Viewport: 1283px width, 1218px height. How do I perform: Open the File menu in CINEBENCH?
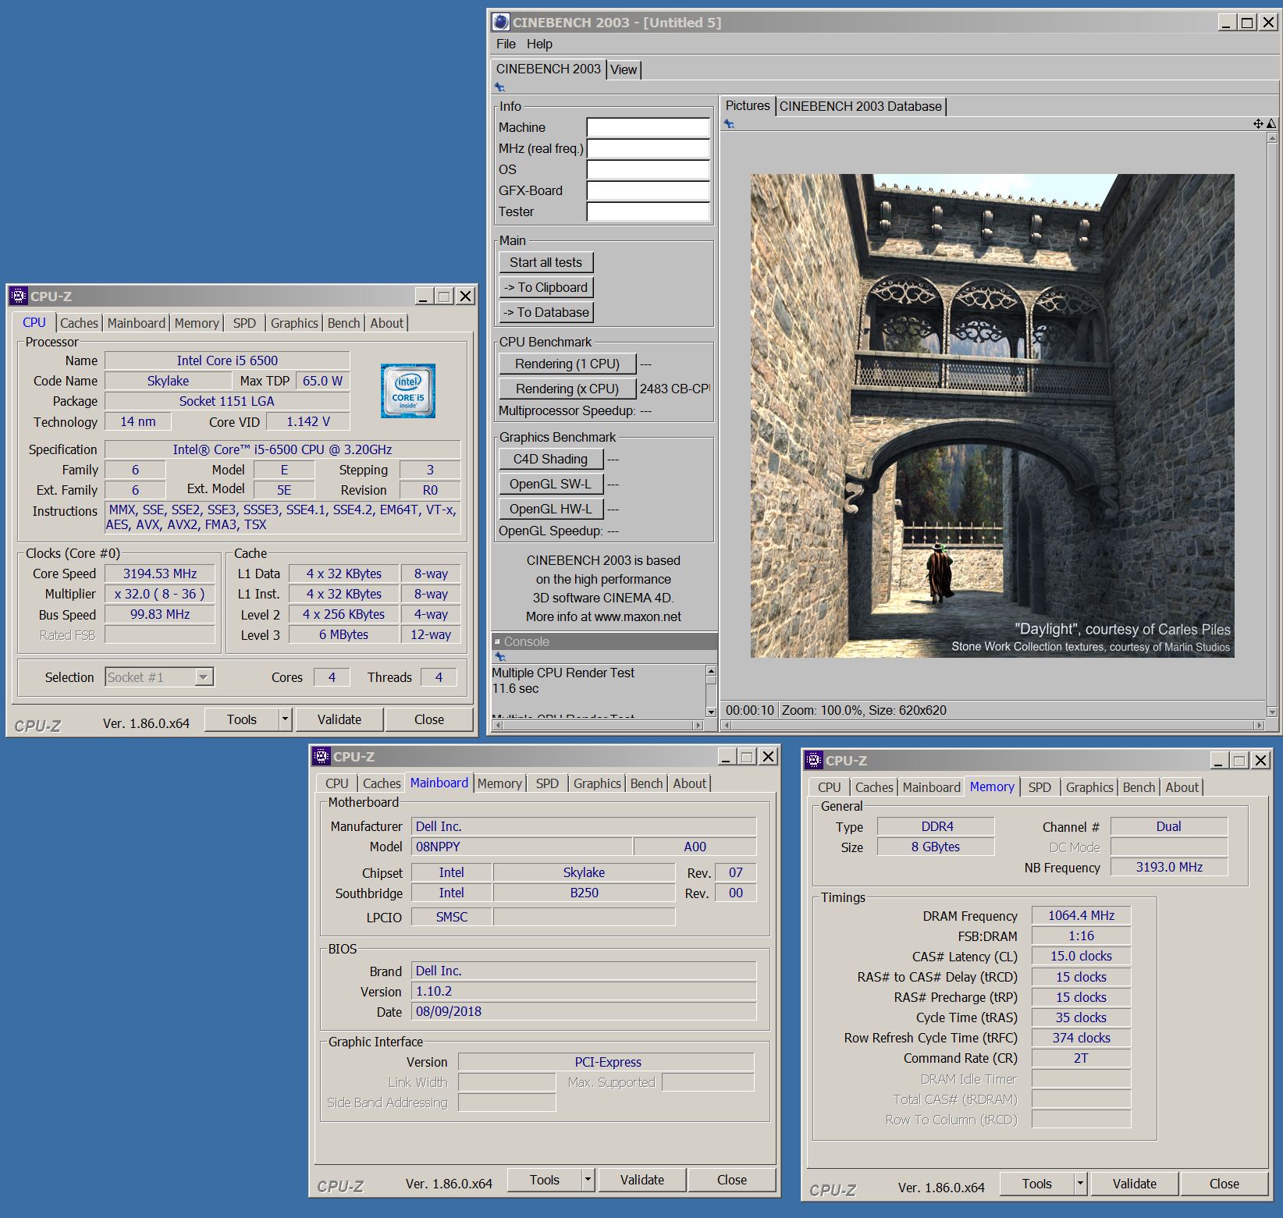click(x=506, y=44)
